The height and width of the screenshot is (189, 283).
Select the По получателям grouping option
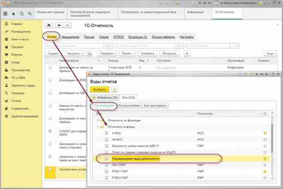click(x=129, y=106)
